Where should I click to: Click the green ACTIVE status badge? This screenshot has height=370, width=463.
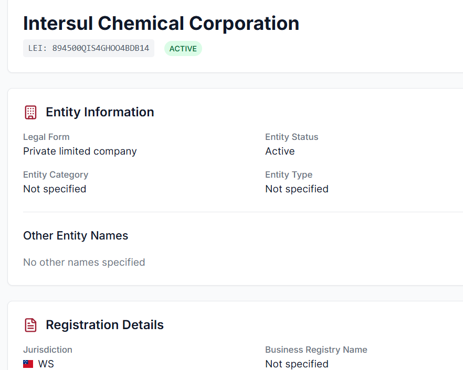[x=183, y=49]
